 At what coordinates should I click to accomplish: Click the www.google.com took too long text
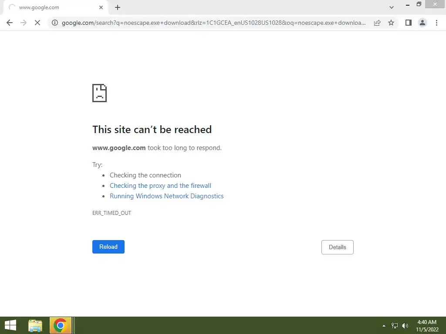pyautogui.click(x=157, y=148)
